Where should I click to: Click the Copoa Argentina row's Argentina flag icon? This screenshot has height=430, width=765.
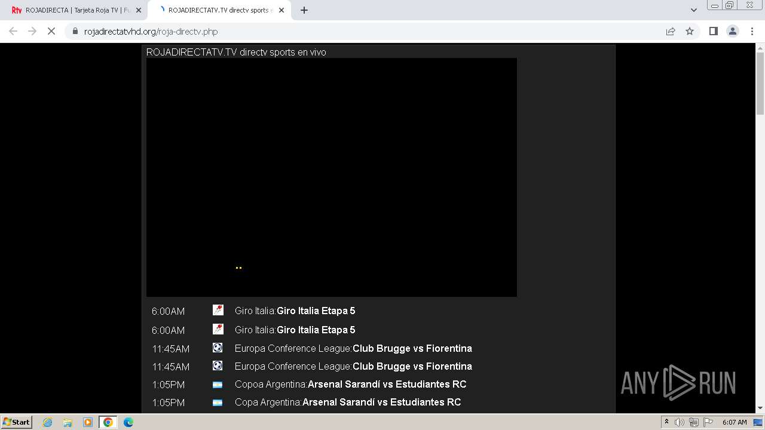(x=218, y=385)
